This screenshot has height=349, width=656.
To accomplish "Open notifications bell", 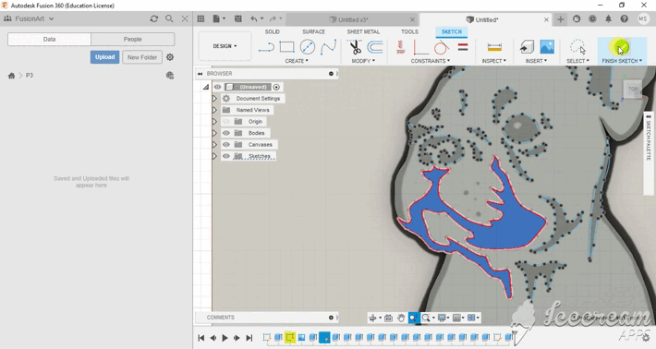I will pyautogui.click(x=608, y=18).
